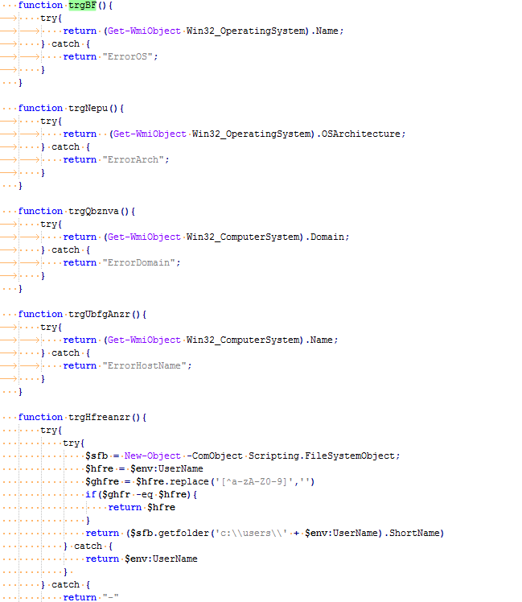This screenshot has height=602, width=522.
Task: Click the trgNepu function name
Action: tap(88, 109)
